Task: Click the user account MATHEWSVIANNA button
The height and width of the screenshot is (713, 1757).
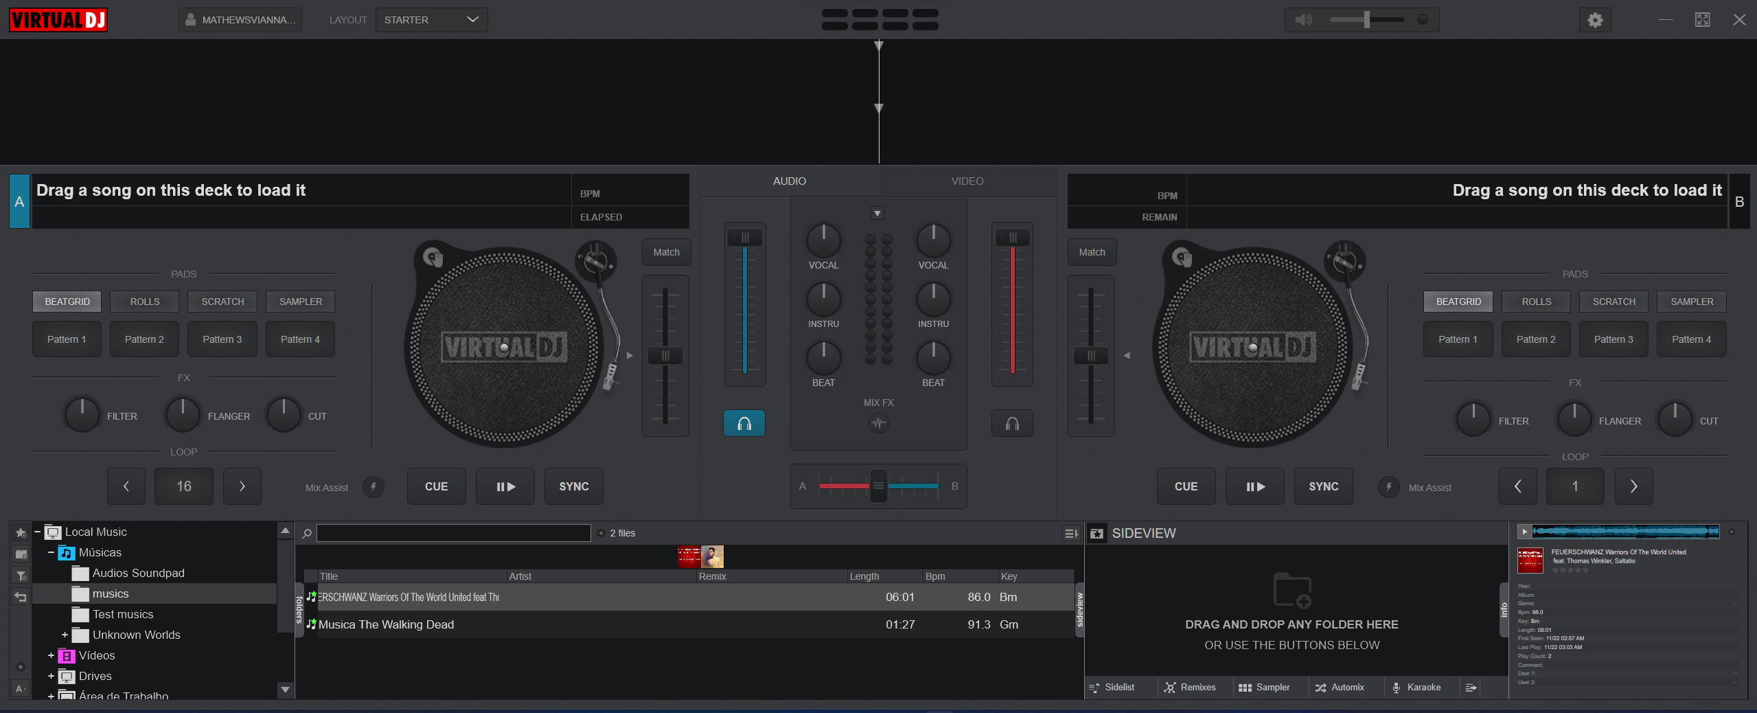Action: (240, 20)
